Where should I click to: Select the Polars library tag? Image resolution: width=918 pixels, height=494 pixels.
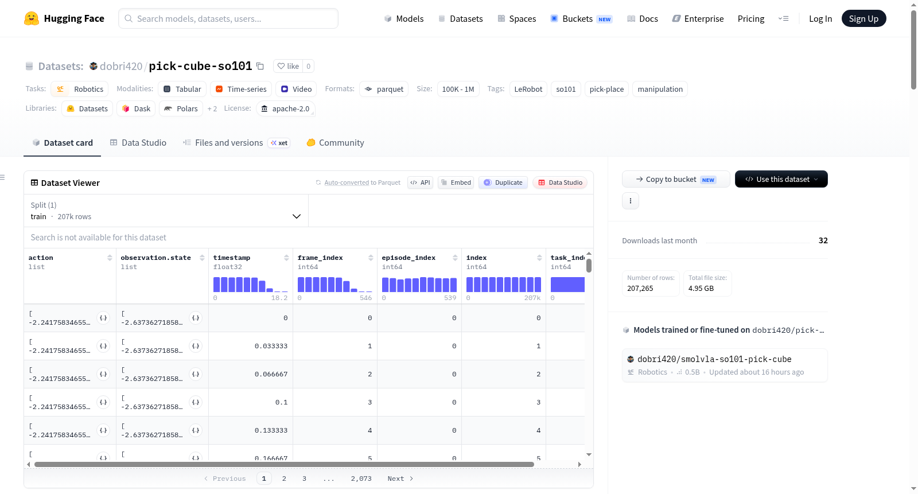(x=181, y=108)
